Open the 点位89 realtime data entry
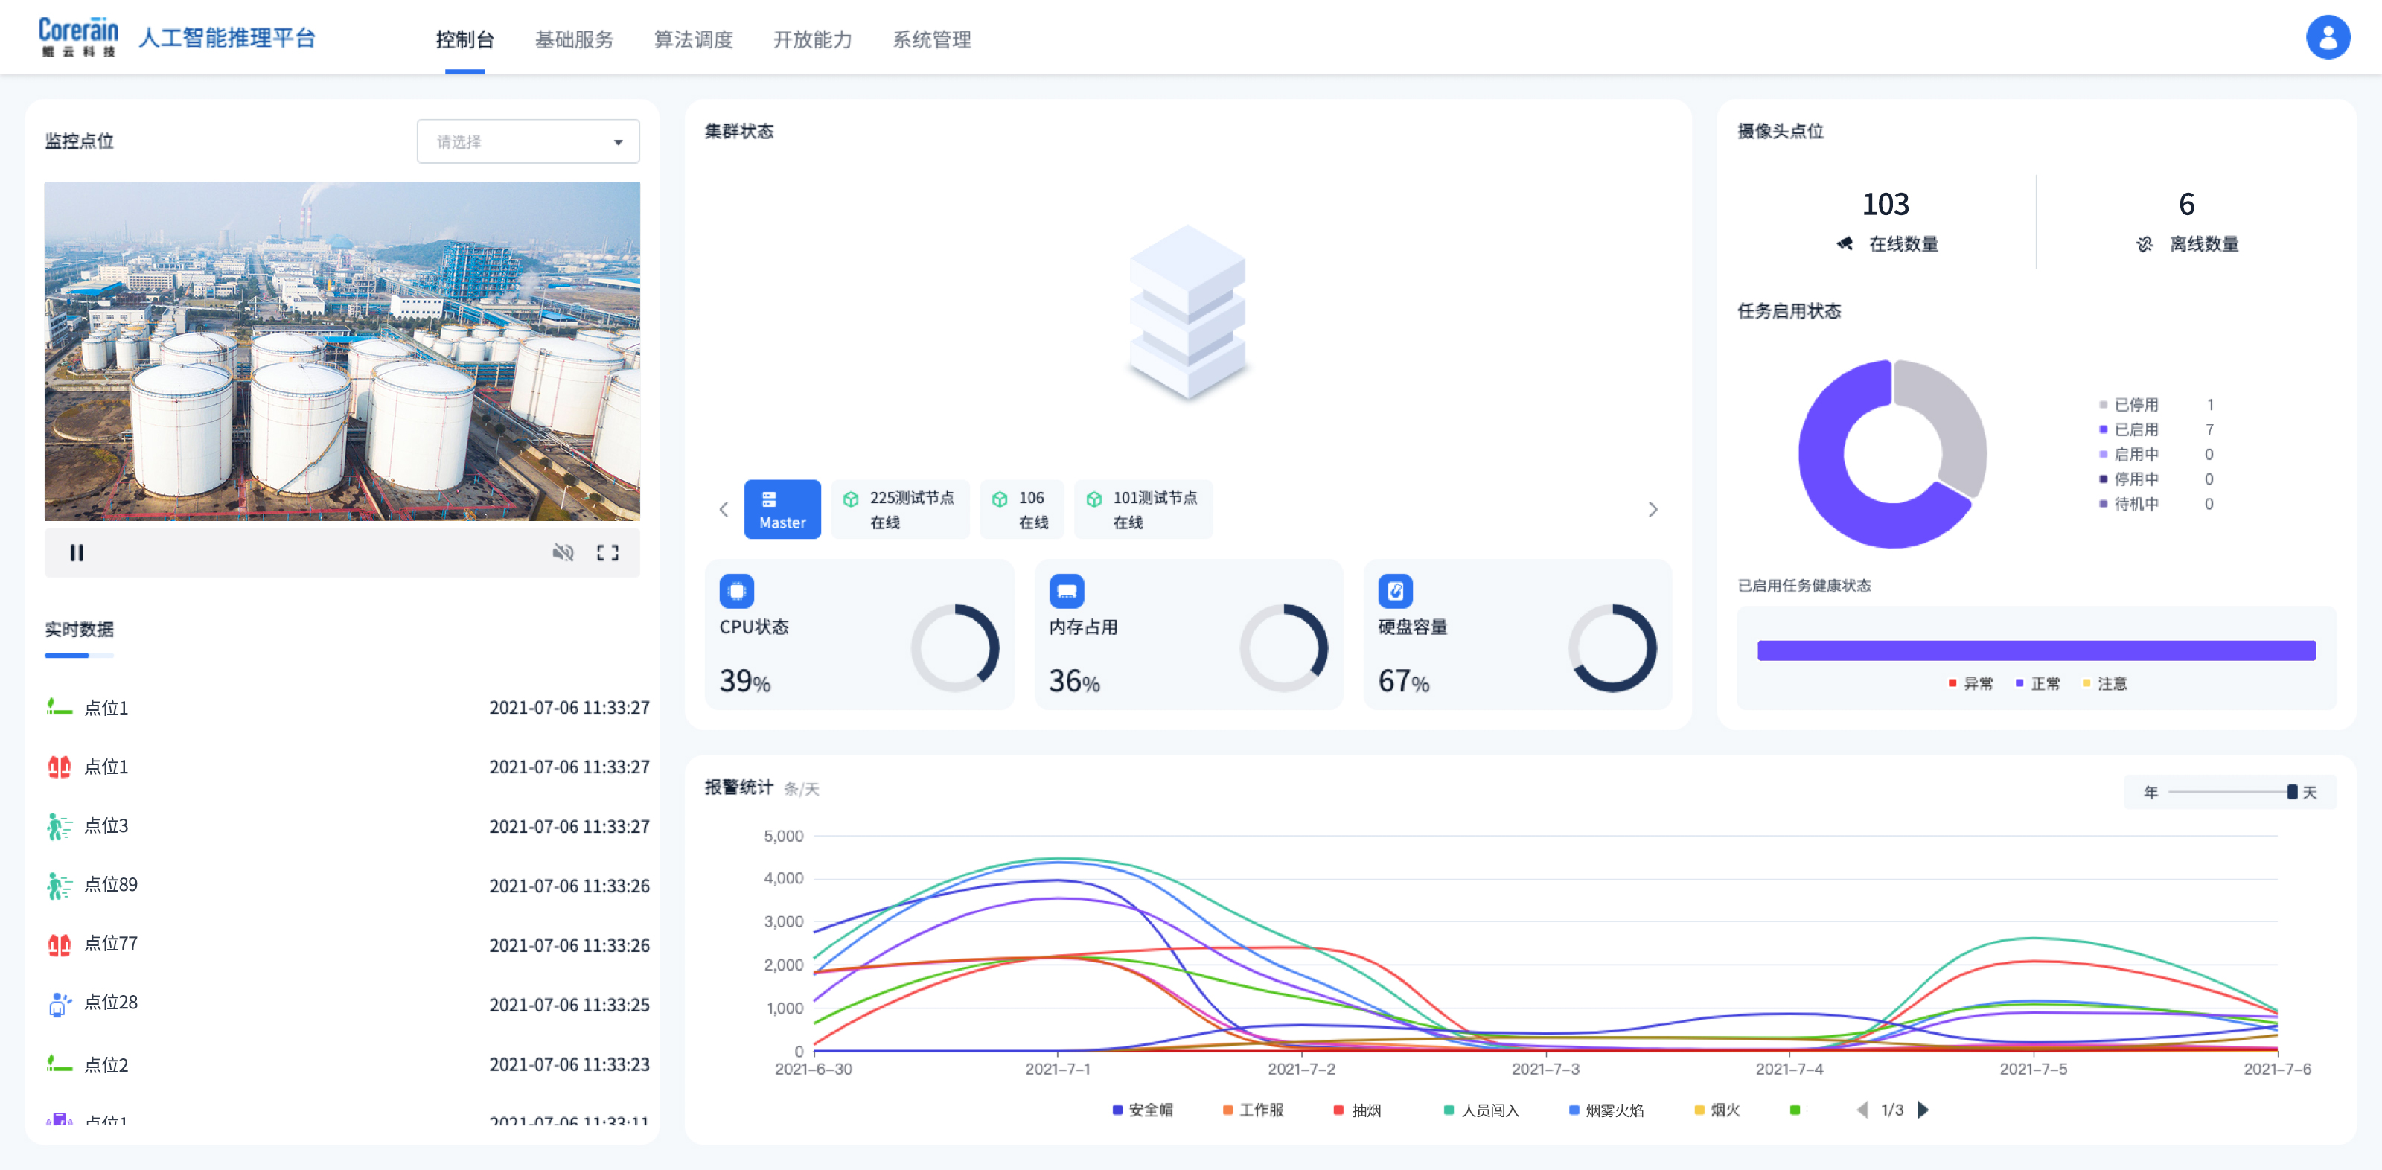This screenshot has width=2382, height=1170. pos(111,884)
